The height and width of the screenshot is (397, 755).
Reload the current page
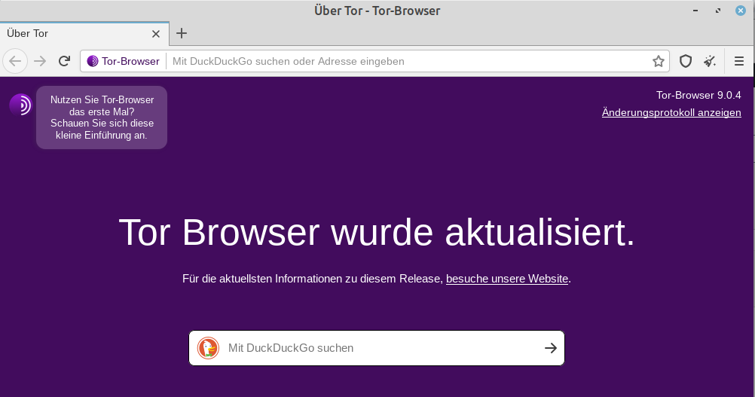(64, 61)
